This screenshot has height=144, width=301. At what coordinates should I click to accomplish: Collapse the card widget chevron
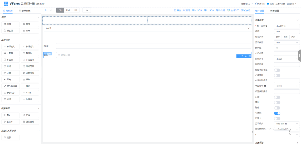pyautogui.click(x=249, y=28)
